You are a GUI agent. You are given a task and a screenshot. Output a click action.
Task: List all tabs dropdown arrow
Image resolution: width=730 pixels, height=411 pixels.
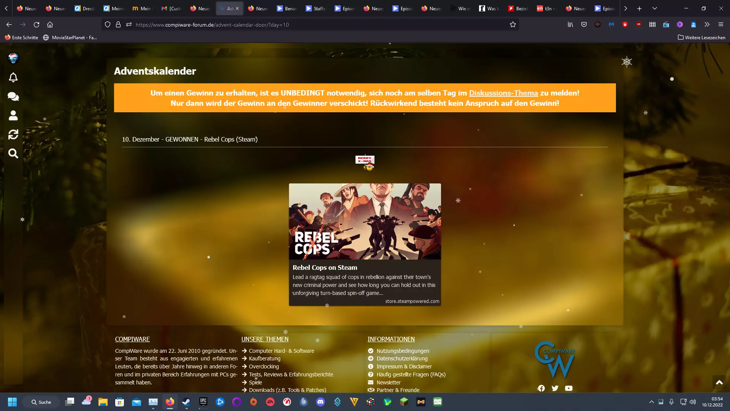(x=655, y=8)
